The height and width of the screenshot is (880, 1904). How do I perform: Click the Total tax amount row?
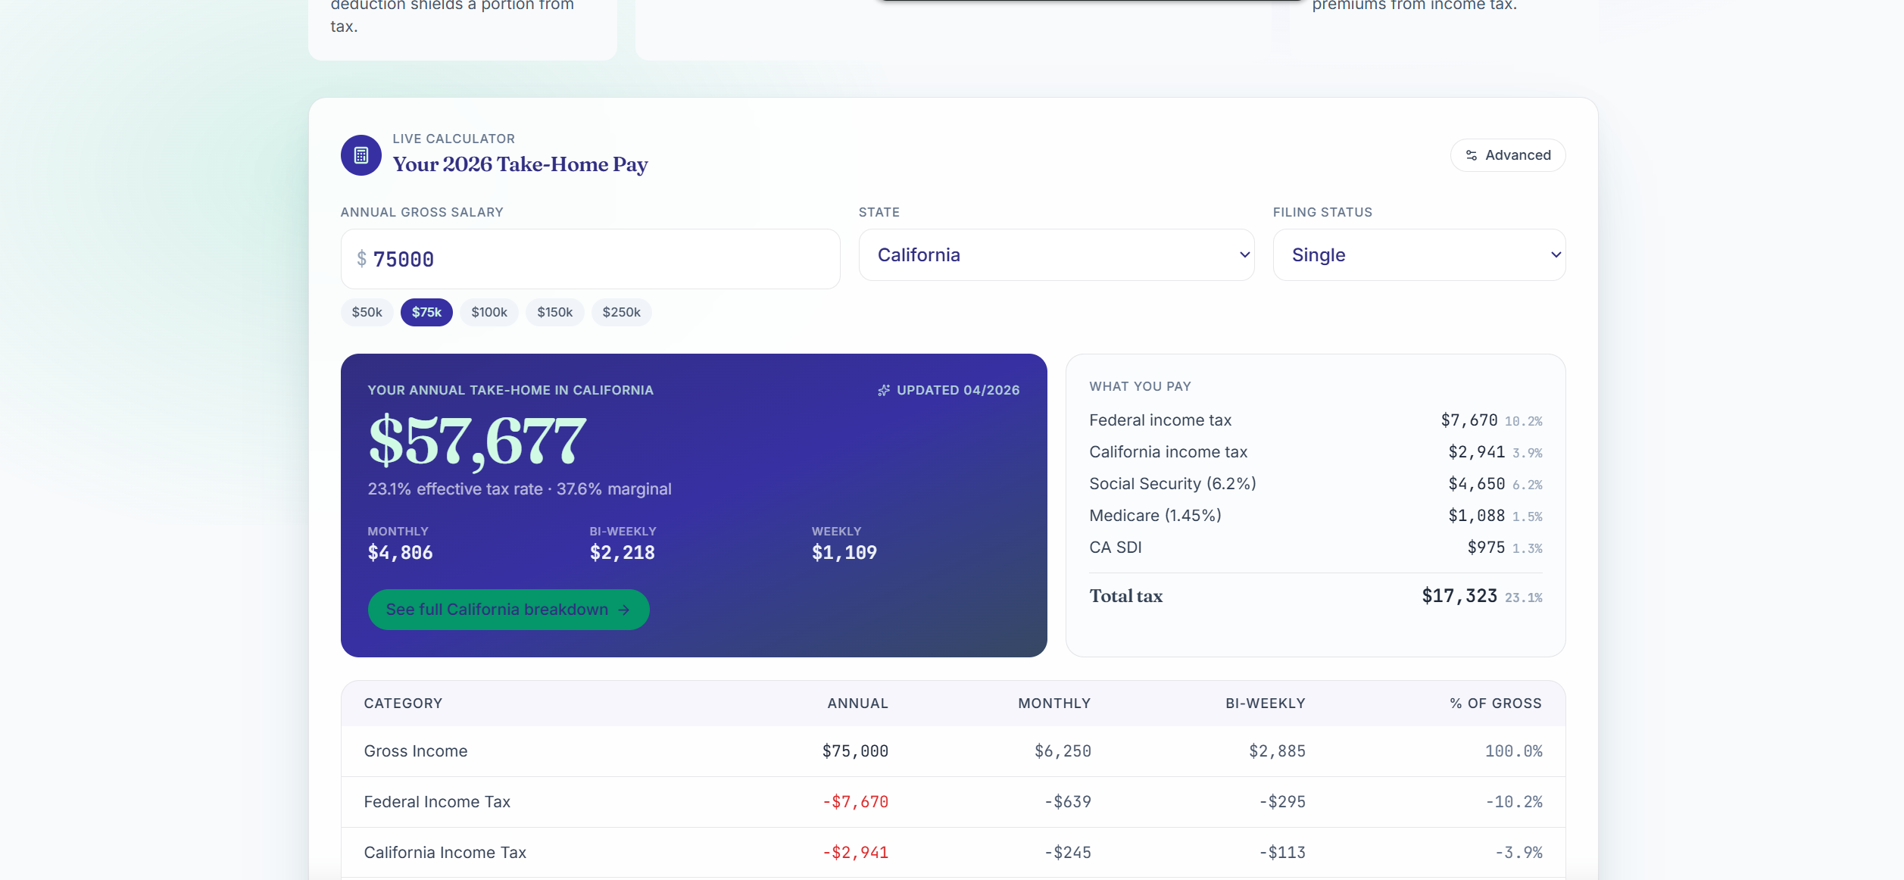coord(1316,597)
